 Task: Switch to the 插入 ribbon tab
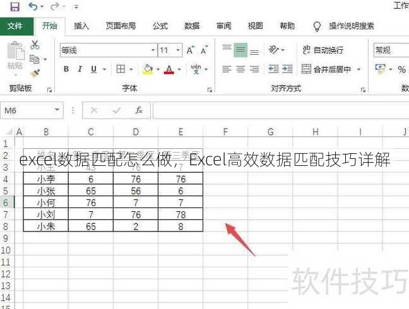click(x=81, y=26)
